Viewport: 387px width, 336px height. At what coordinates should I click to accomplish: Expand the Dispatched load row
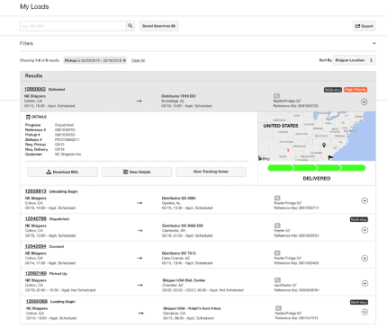(x=364, y=230)
